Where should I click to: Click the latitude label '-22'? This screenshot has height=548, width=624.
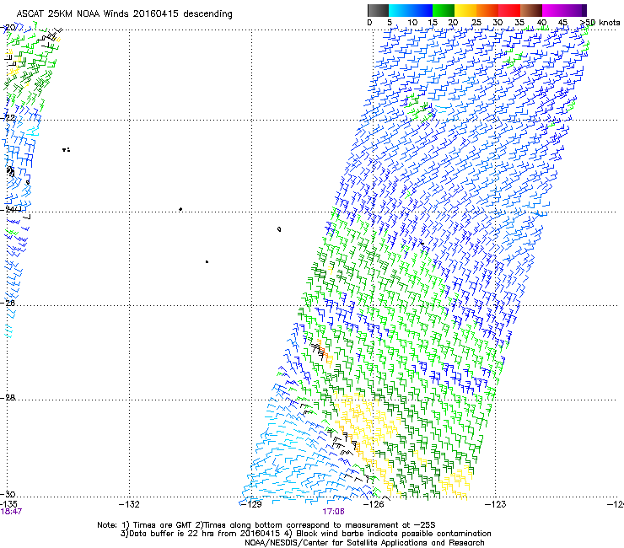point(8,117)
